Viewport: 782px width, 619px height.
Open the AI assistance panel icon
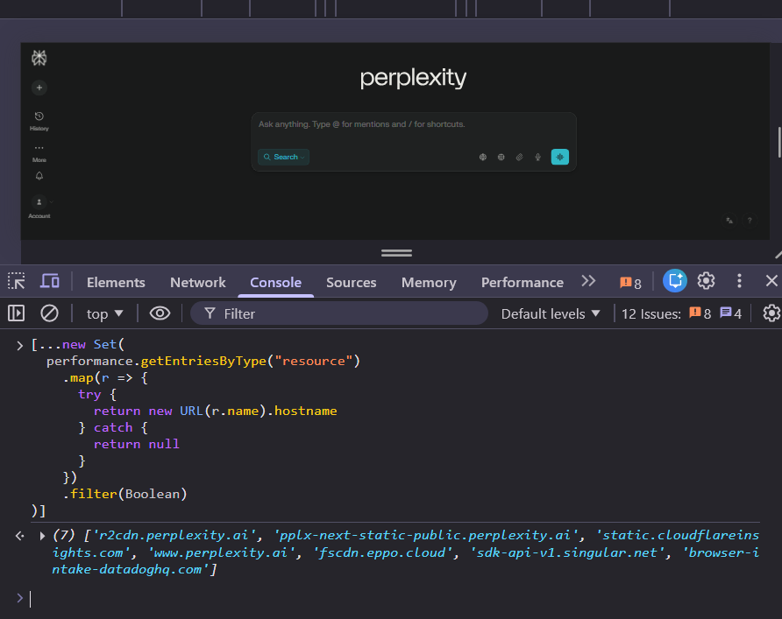[674, 281]
